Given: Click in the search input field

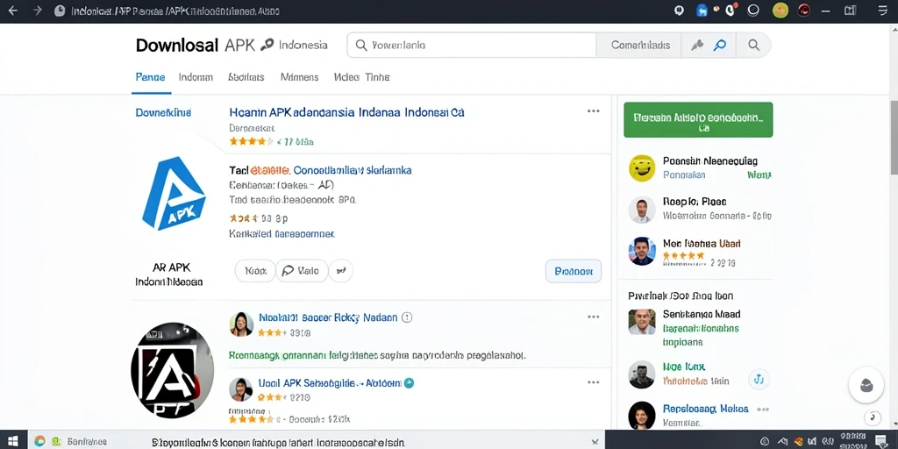Looking at the screenshot, I should [x=471, y=45].
